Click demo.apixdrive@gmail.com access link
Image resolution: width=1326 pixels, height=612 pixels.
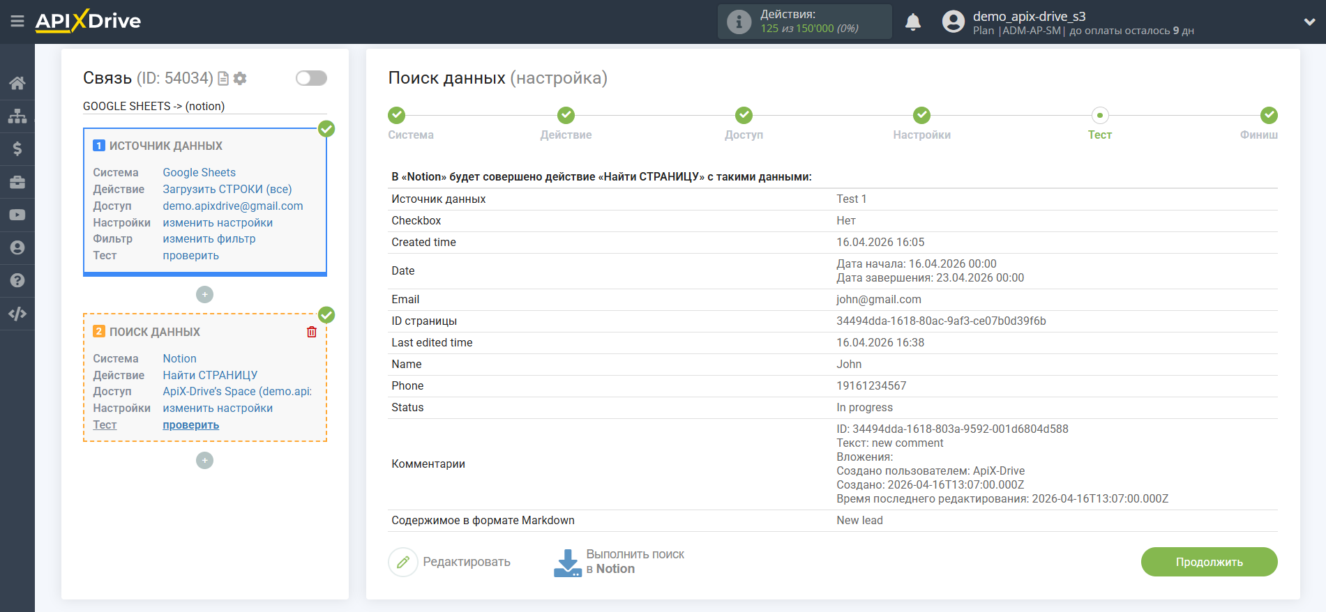coord(233,206)
